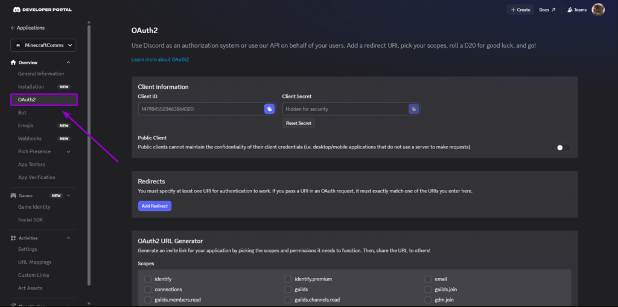The image size is (618, 307).
Task: Select the guilds.channels.read scope checkbox
Action: (288, 300)
